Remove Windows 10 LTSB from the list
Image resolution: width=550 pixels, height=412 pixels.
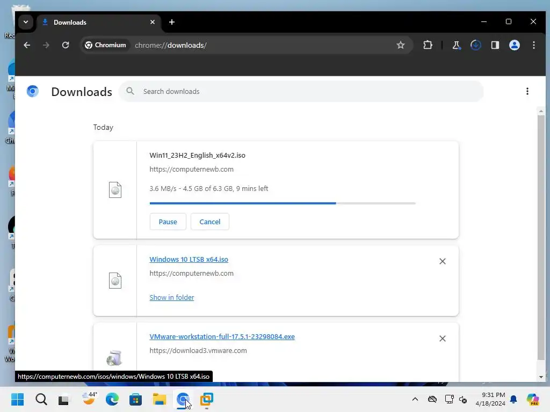pos(443,261)
